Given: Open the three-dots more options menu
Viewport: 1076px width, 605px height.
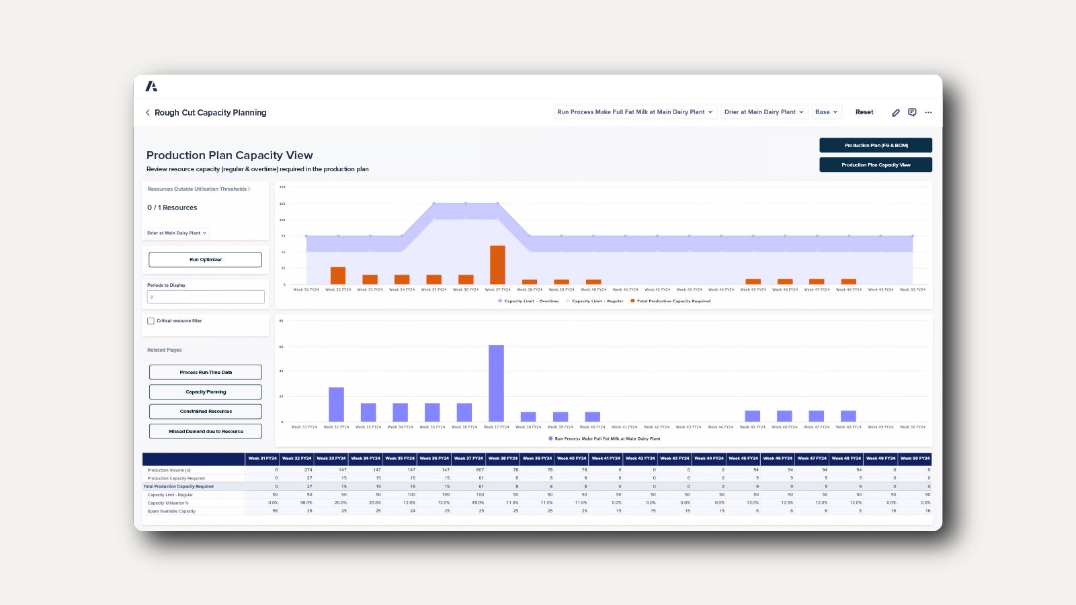Looking at the screenshot, I should 928,113.
